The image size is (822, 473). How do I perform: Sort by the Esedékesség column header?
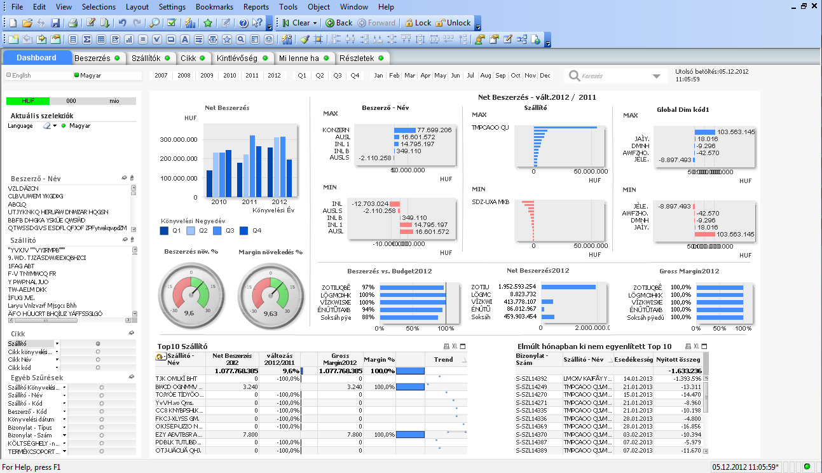pyautogui.click(x=633, y=359)
